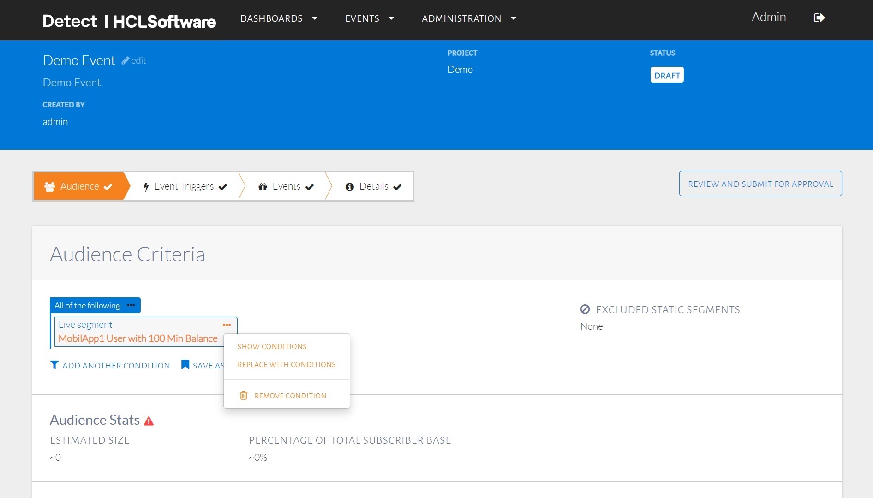This screenshot has width=873, height=498.
Task: Click the Detect HCLSoftware logo
Action: point(129,21)
